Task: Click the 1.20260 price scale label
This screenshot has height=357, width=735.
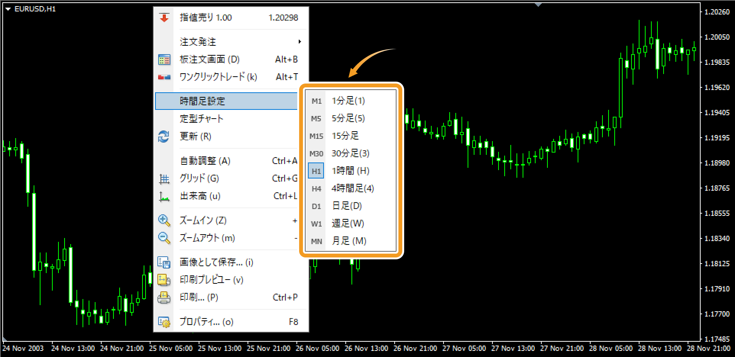Action: [717, 12]
